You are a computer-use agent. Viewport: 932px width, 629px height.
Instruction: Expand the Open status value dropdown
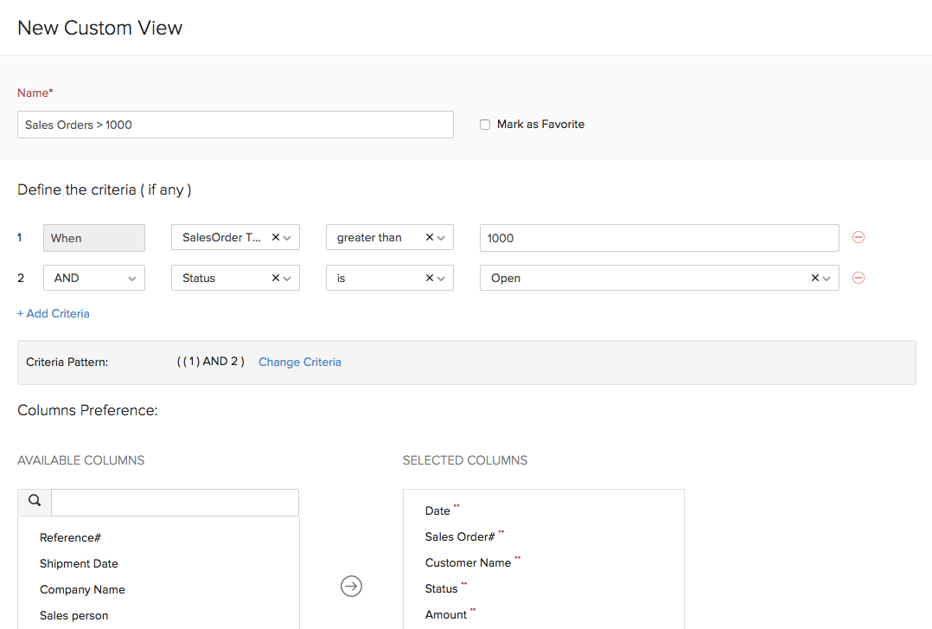coord(827,279)
